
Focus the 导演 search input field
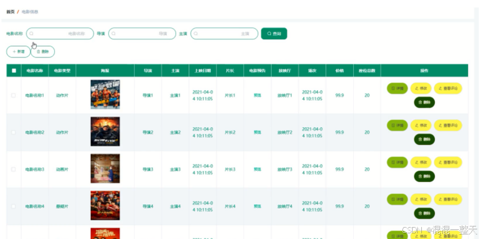142,34
